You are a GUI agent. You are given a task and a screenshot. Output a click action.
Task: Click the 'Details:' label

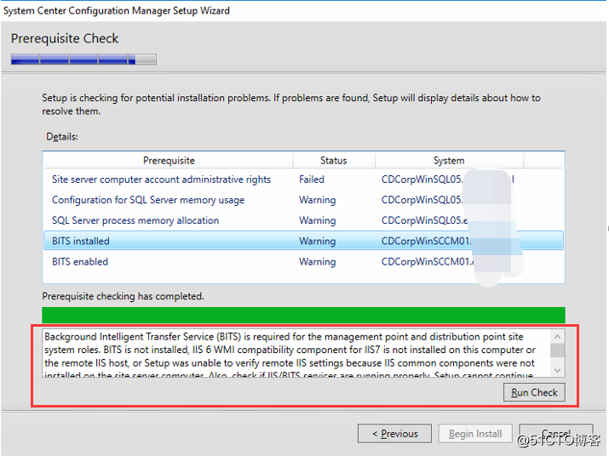[62, 137]
